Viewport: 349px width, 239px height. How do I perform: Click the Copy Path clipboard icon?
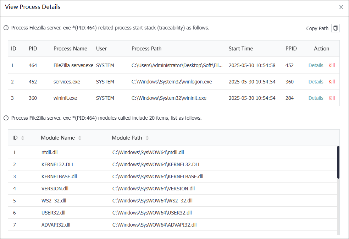pyautogui.click(x=335, y=28)
